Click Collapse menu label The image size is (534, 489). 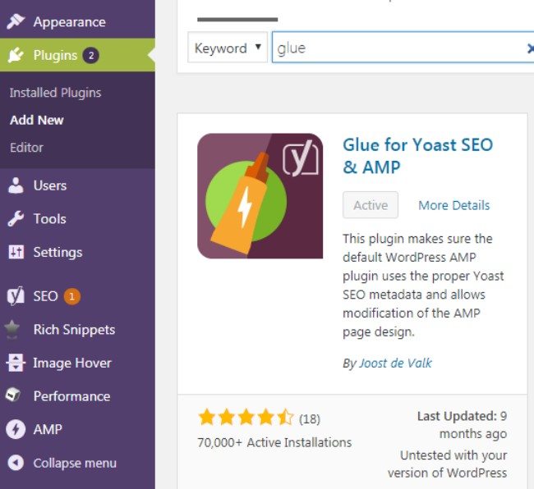click(75, 464)
